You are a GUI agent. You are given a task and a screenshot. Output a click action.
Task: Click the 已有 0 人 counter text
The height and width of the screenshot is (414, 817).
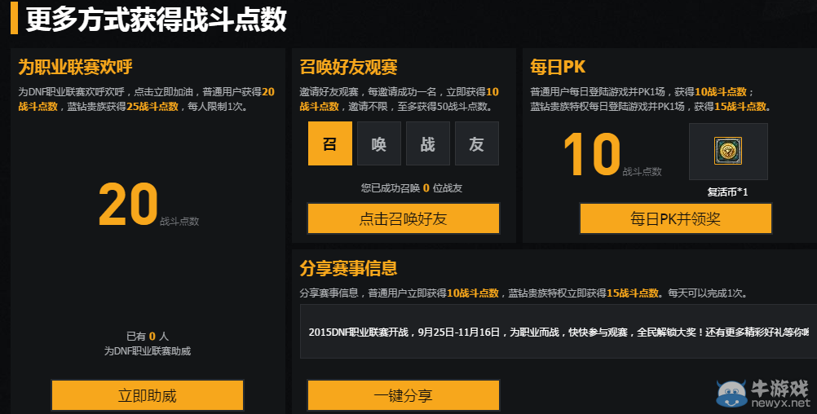pos(148,337)
